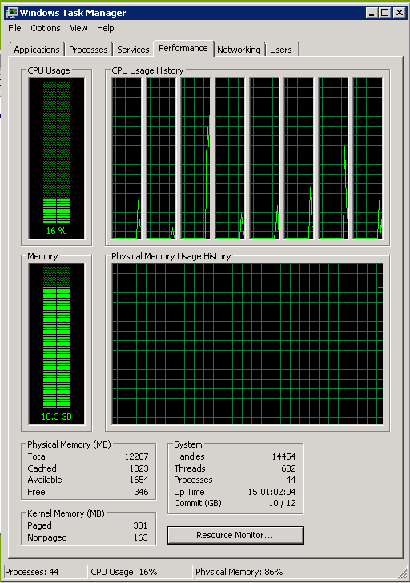Image resolution: width=410 pixels, height=583 pixels.
Task: Click the status bar CPU Usage: 16% entry
Action: pos(141,572)
